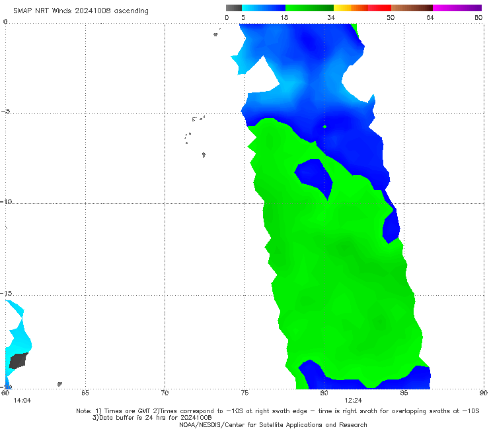Screen dimensions: 489x429
Task: Click the 'SMAP NRT Winds 20241008 ascending' title
Action: pos(81,11)
